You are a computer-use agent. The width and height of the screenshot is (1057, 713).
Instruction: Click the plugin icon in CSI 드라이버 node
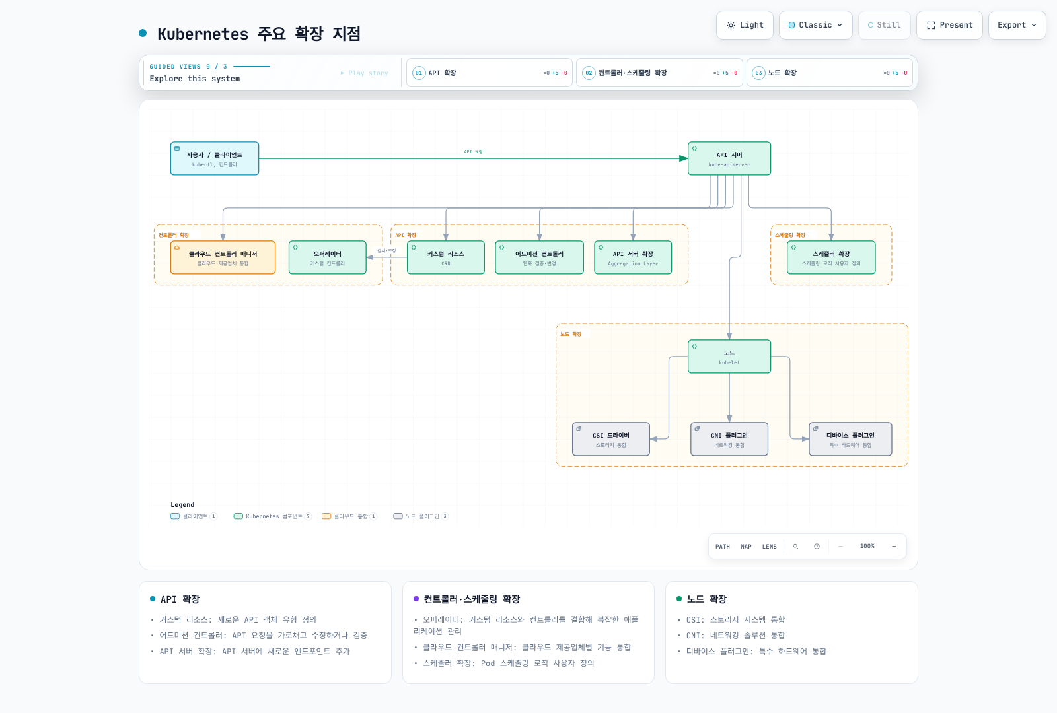[x=579, y=429]
